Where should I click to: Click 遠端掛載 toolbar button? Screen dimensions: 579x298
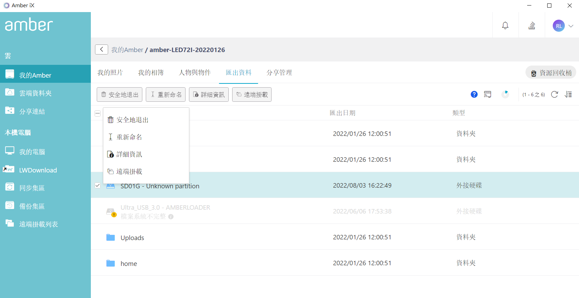tap(252, 95)
